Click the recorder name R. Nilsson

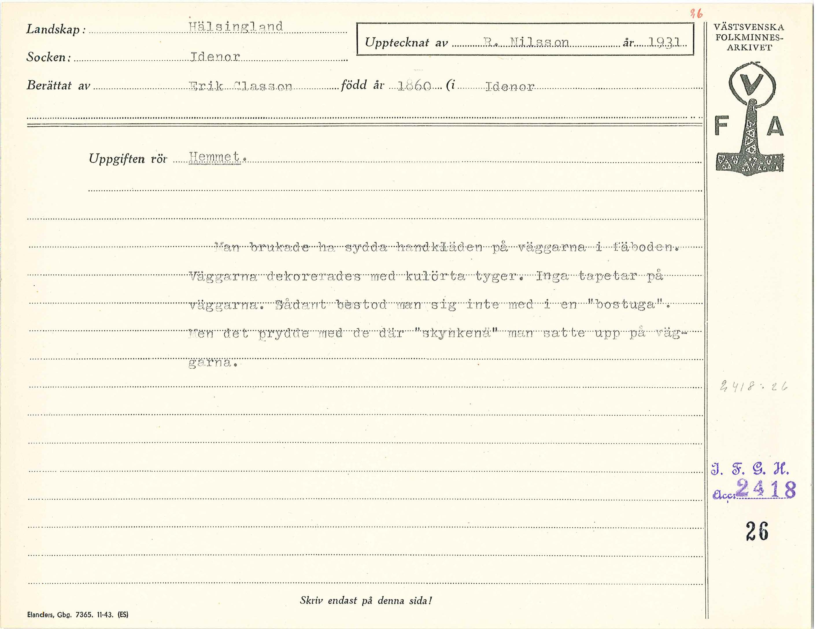(x=526, y=42)
